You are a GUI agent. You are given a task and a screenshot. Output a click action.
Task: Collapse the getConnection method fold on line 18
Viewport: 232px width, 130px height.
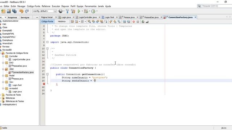[x=47, y=74]
